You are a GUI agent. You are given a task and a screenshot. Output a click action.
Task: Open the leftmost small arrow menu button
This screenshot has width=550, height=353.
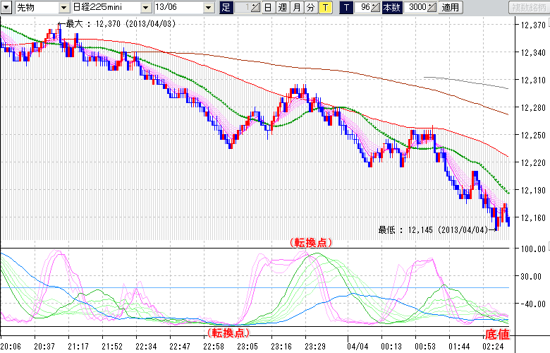(x=6, y=8)
